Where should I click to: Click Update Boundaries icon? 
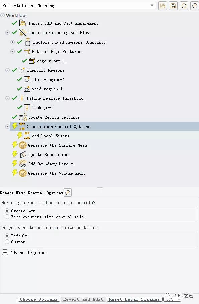(x=23, y=155)
